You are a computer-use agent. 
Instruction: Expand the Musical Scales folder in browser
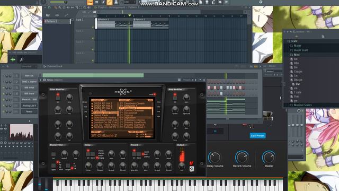302,105
